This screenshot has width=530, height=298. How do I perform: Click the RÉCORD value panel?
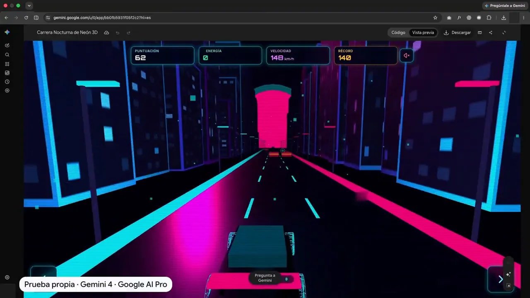coord(366,55)
